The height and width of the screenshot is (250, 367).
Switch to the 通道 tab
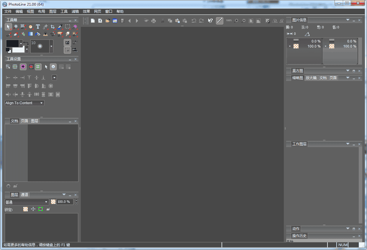pos(24,195)
